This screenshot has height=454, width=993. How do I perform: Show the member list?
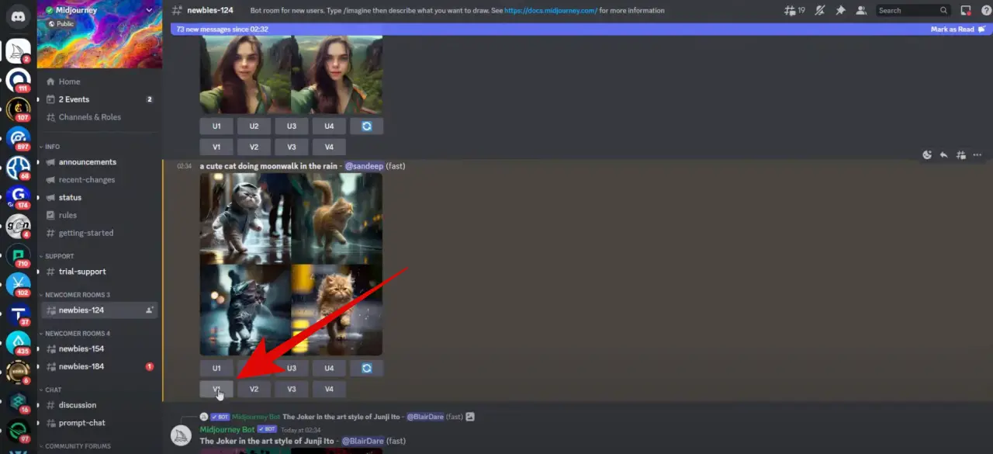pos(861,11)
